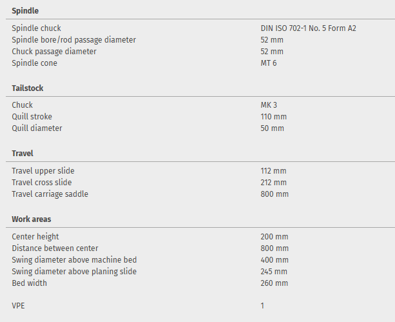This screenshot has height=322, width=395.
Task: Click the VPE row label
Action: pyautogui.click(x=19, y=306)
